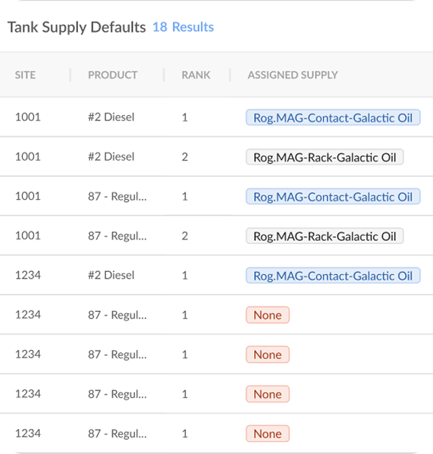
Task: Open Rog.MAG-Contact-Galactic Oil badge for 1001 87 - Regul...
Action: [x=333, y=197]
